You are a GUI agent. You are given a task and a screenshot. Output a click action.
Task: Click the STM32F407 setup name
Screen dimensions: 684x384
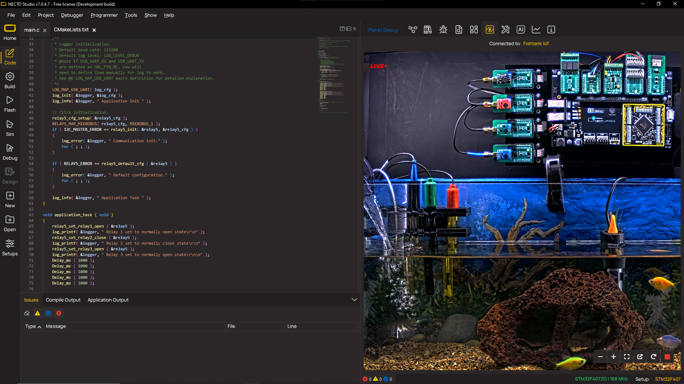click(668, 379)
